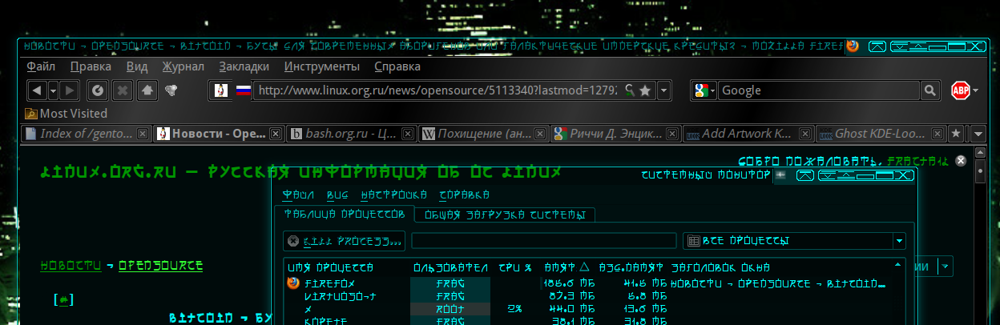Switch to the bash.org.ru tab
The height and width of the screenshot is (325, 1000).
tap(350, 133)
